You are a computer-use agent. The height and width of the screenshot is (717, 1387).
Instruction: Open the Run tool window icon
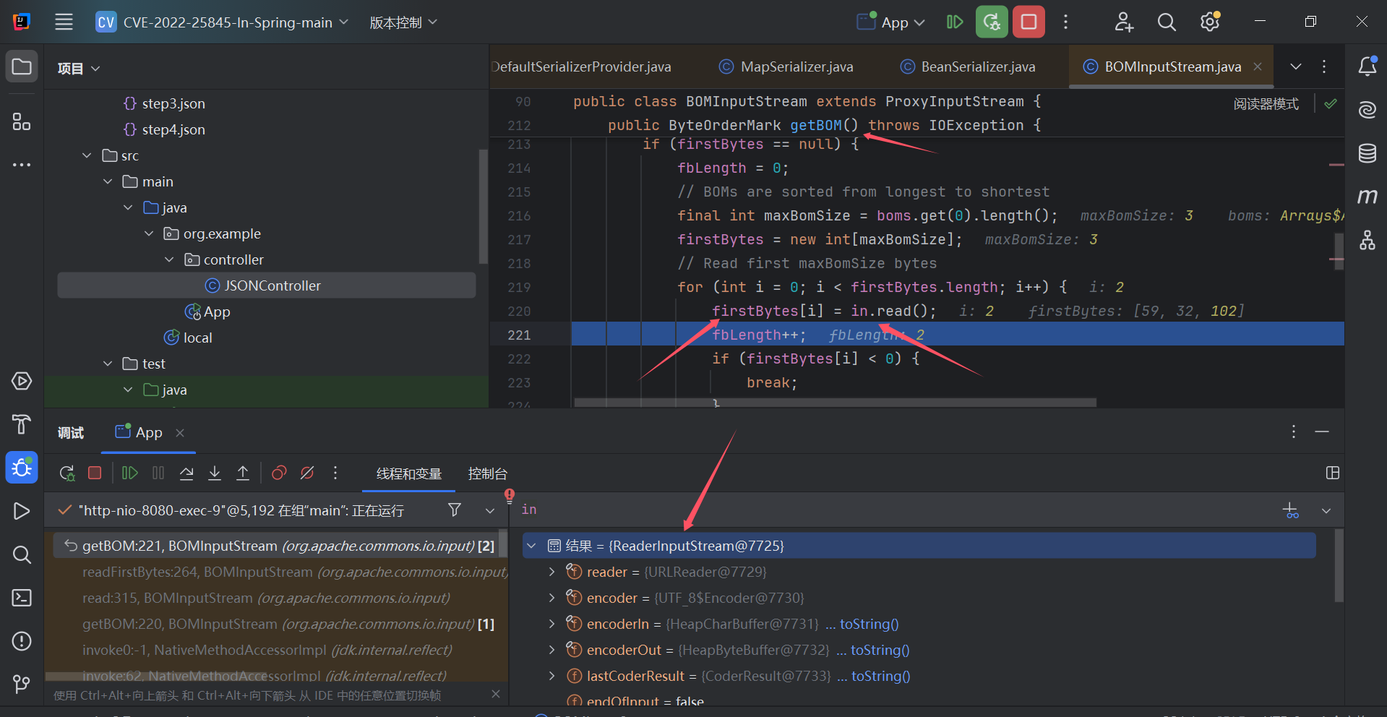point(22,511)
